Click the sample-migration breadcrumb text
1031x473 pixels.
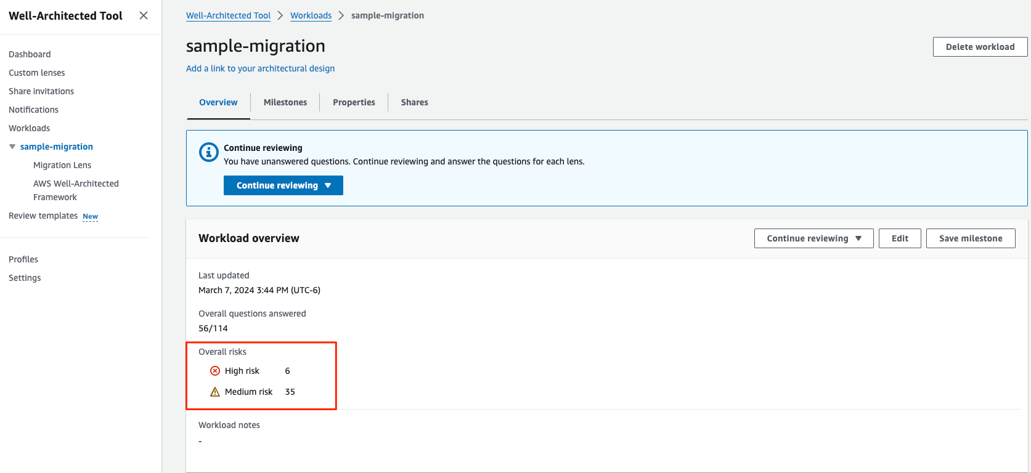388,15
